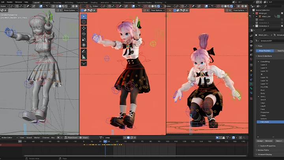Click the Pose Position button
This screenshot has height=160, width=284.
pyautogui.click(x=265, y=51)
